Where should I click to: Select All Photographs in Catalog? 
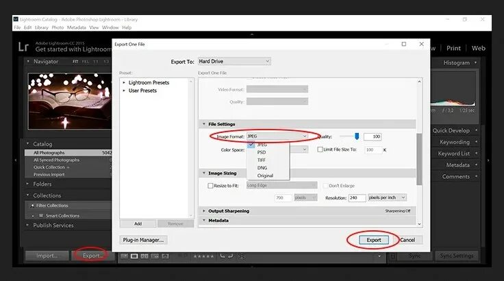click(x=68, y=153)
